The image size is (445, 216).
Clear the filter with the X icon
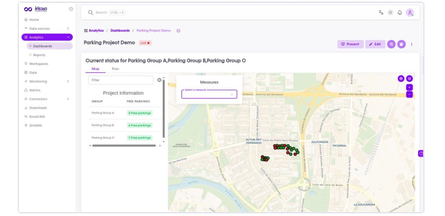coord(159,80)
